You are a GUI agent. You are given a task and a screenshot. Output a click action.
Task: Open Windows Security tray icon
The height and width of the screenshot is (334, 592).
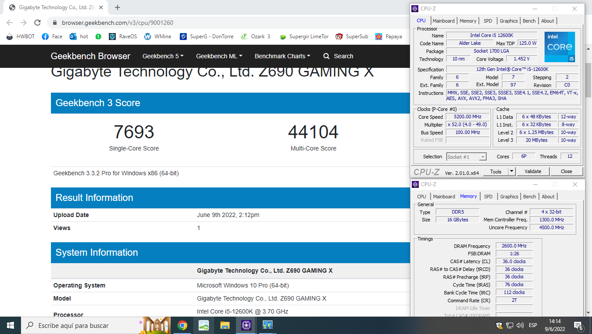click(x=499, y=325)
